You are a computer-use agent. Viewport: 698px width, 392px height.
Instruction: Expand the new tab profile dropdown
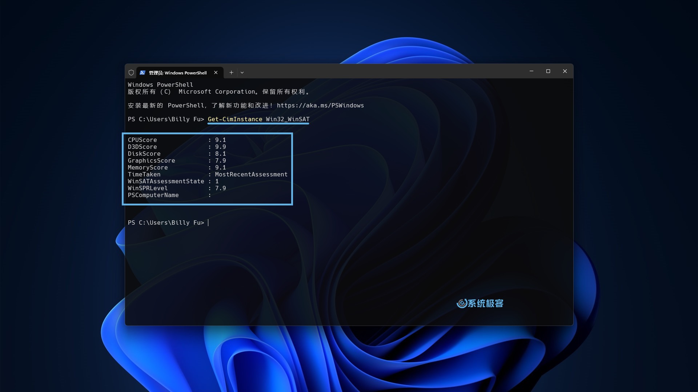coord(242,73)
